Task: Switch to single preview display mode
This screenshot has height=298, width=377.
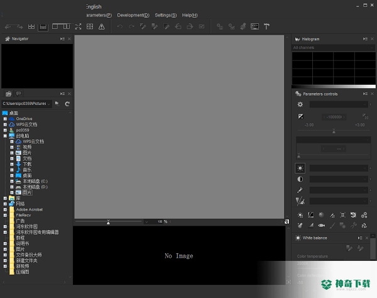Action: coord(55,26)
